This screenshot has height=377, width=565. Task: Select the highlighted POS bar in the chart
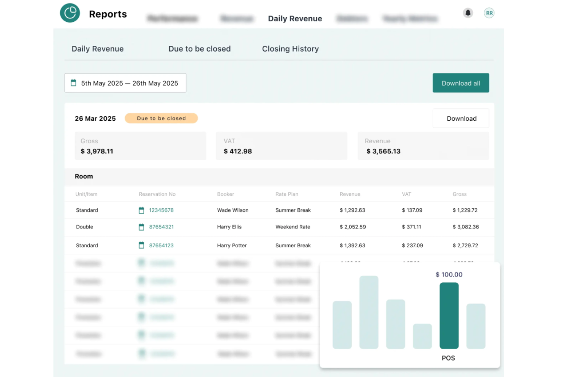tap(449, 316)
